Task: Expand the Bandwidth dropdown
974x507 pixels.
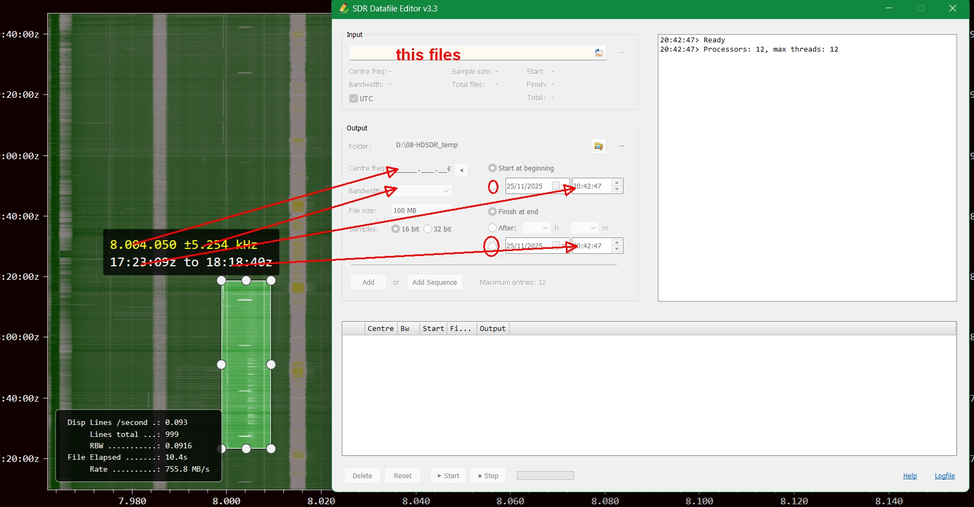Action: tap(446, 191)
